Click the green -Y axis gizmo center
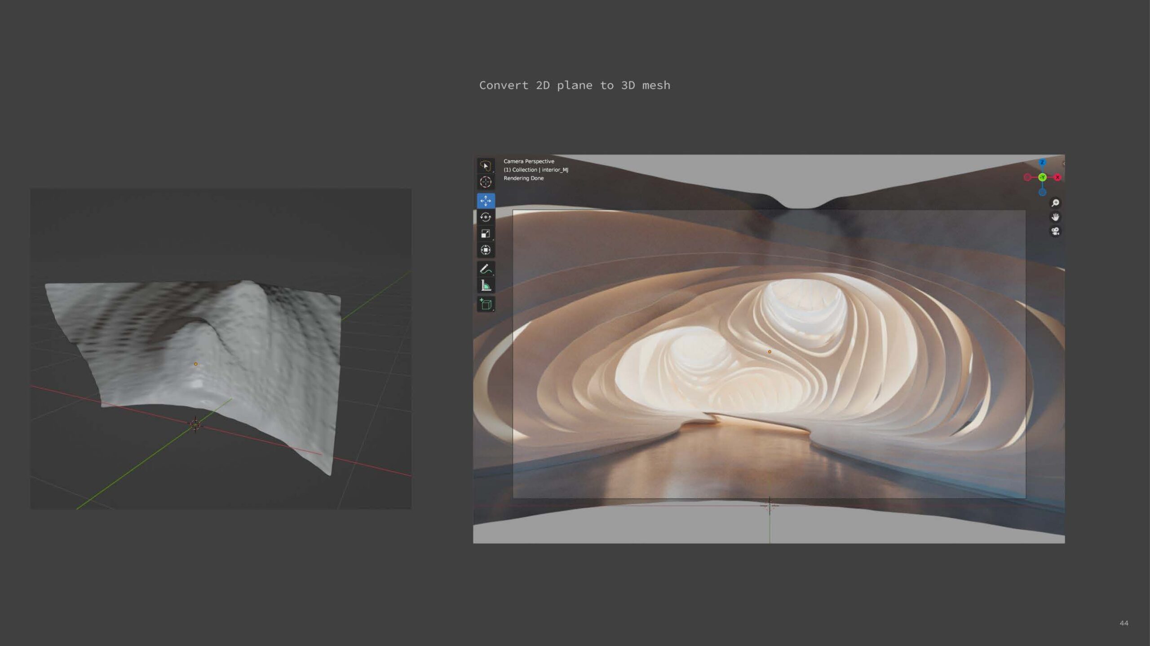Screen dimensions: 1150x646 pyautogui.click(x=1042, y=177)
